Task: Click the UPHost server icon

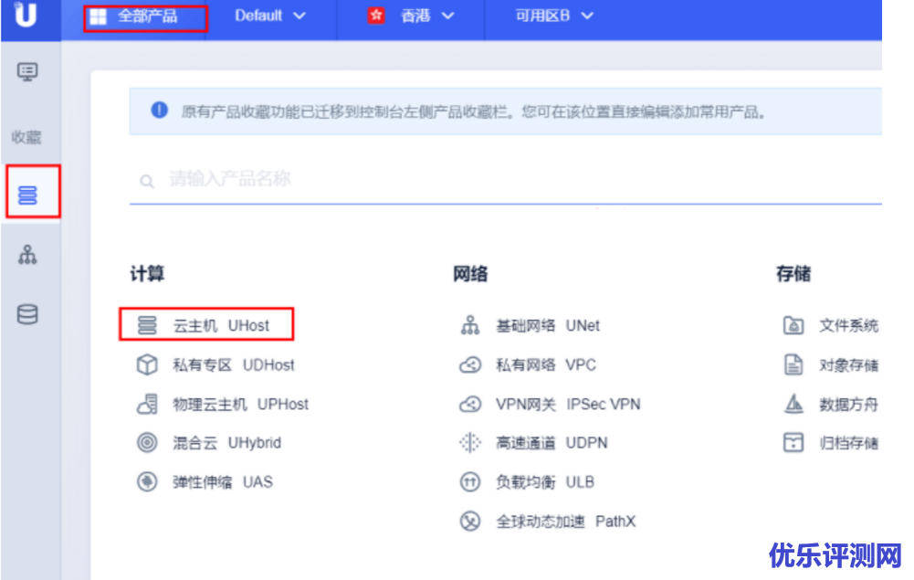Action: tap(147, 404)
